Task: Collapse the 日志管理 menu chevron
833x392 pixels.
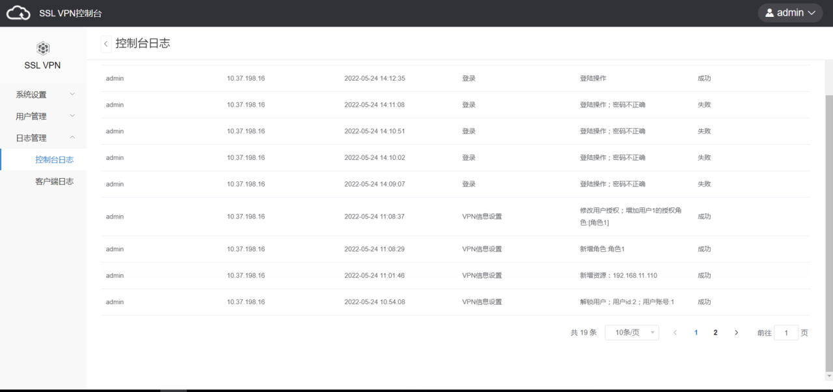Action: point(72,137)
